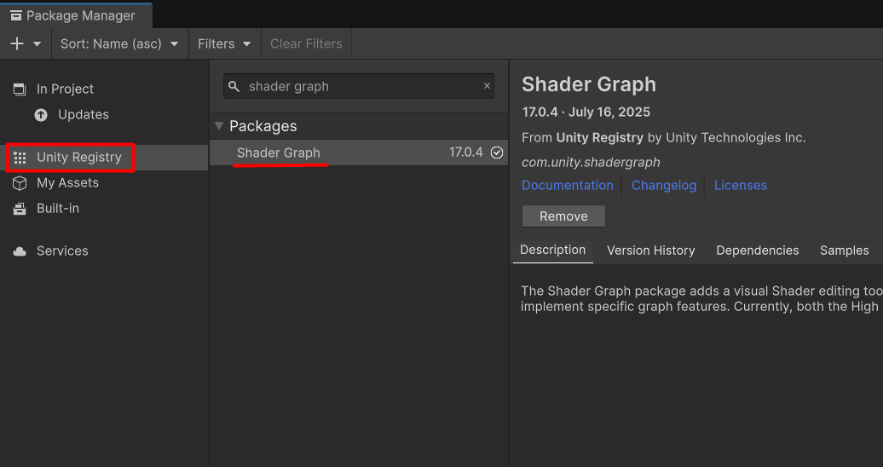
Task: Click the Remove button
Action: click(x=563, y=216)
